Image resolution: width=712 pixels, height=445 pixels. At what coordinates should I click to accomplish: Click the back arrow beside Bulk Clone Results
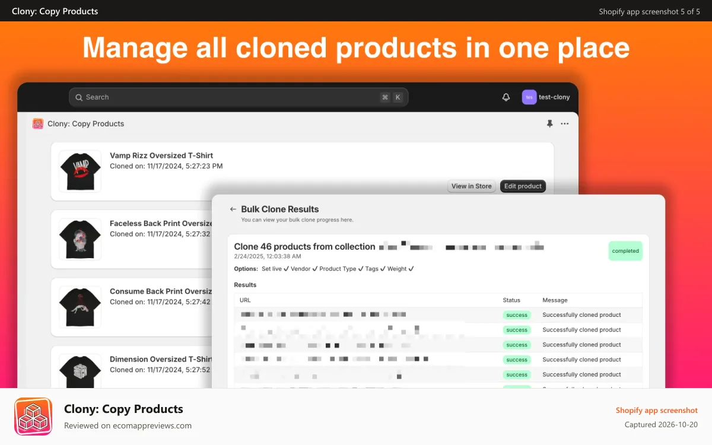pos(233,209)
